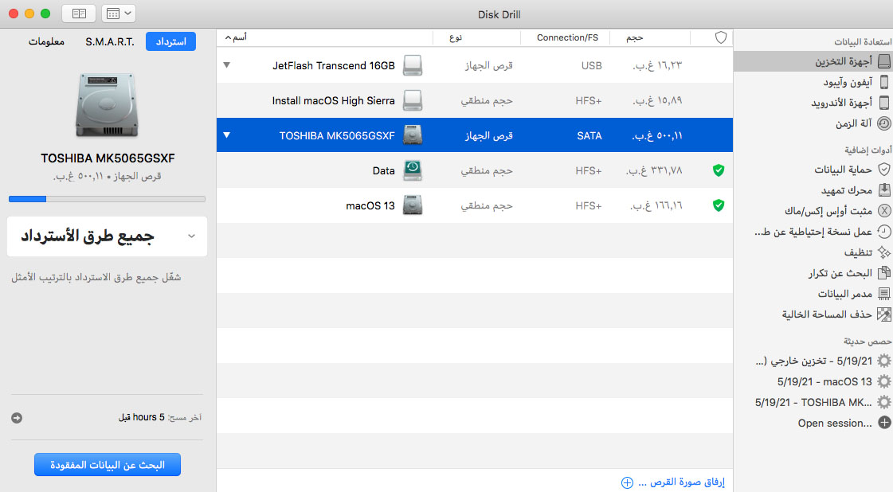The width and height of the screenshot is (893, 492).
Task: Collapse the JetFlash Transcend 16GB disclosure triangle
Action: tap(227, 65)
